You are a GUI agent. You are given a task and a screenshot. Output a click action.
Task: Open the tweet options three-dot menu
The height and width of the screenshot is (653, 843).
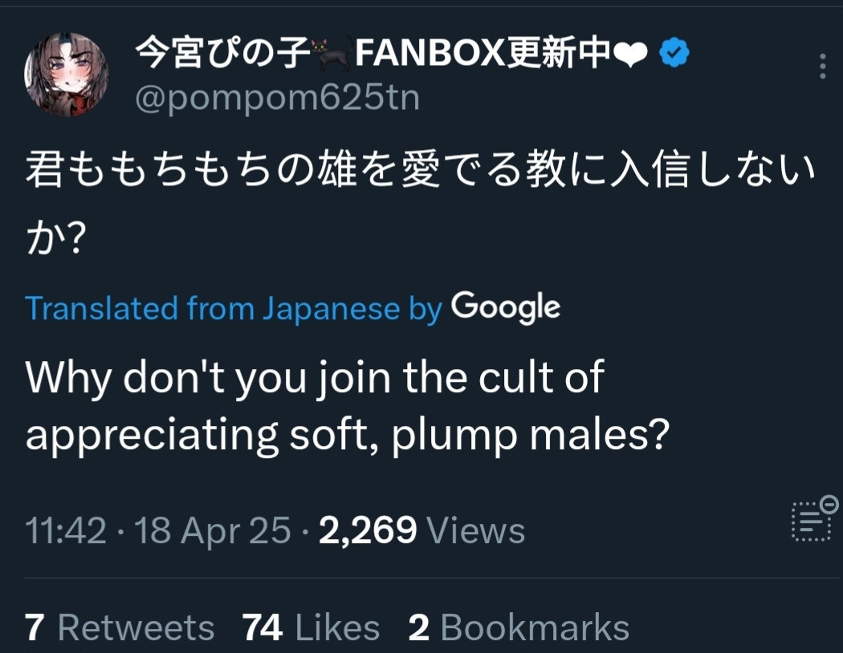click(822, 67)
